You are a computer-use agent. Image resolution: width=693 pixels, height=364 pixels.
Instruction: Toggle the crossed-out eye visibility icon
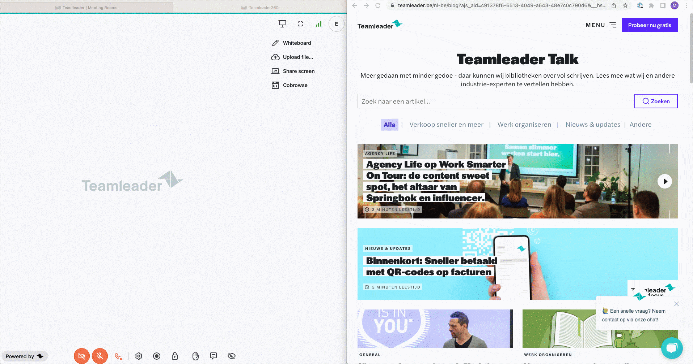tap(232, 356)
